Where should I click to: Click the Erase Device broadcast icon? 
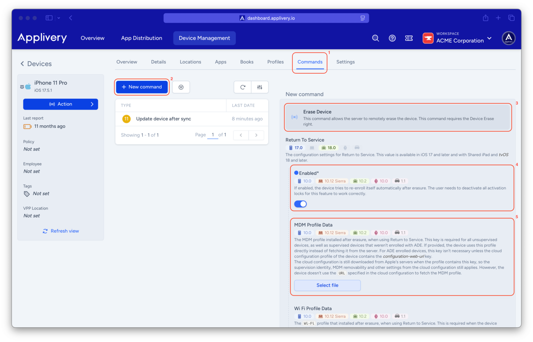[294, 117]
